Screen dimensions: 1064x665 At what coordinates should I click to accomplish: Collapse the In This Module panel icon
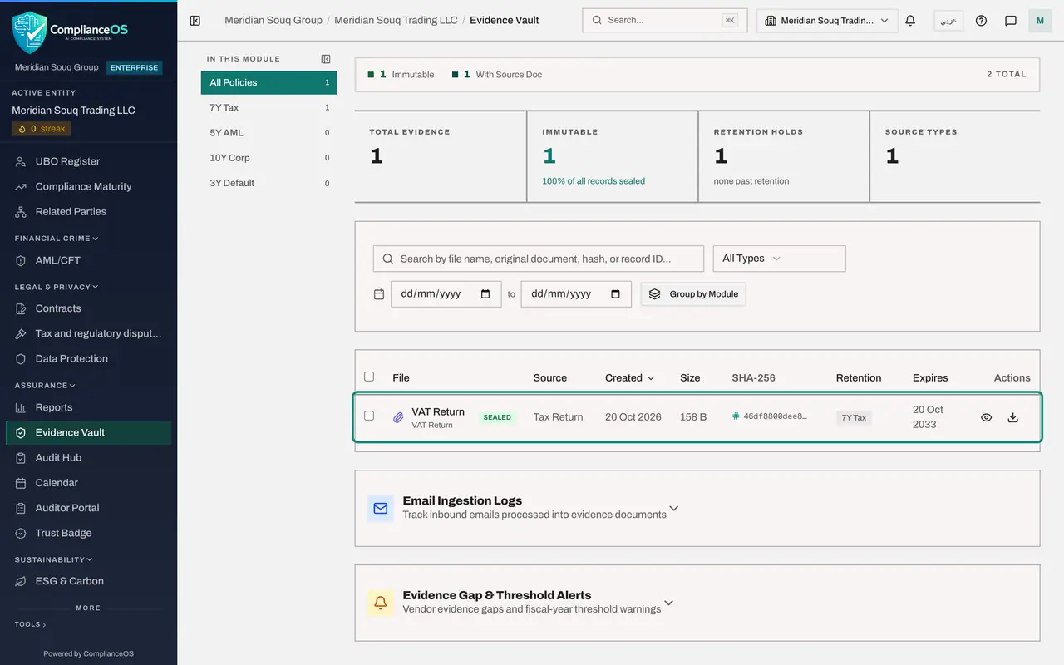coord(326,59)
